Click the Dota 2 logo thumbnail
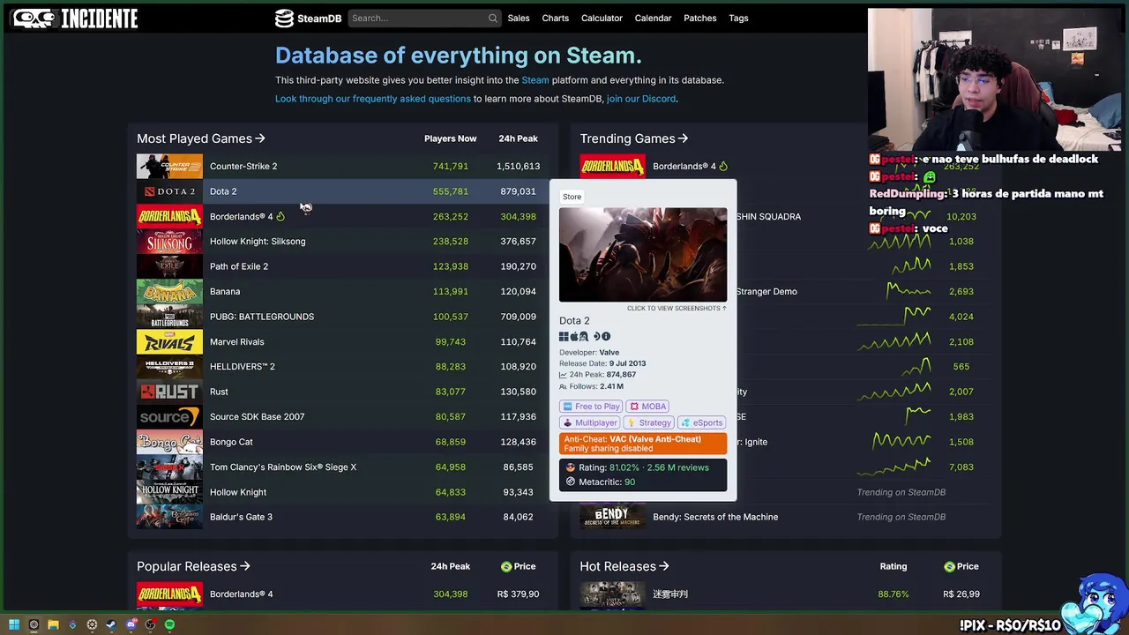 (169, 191)
